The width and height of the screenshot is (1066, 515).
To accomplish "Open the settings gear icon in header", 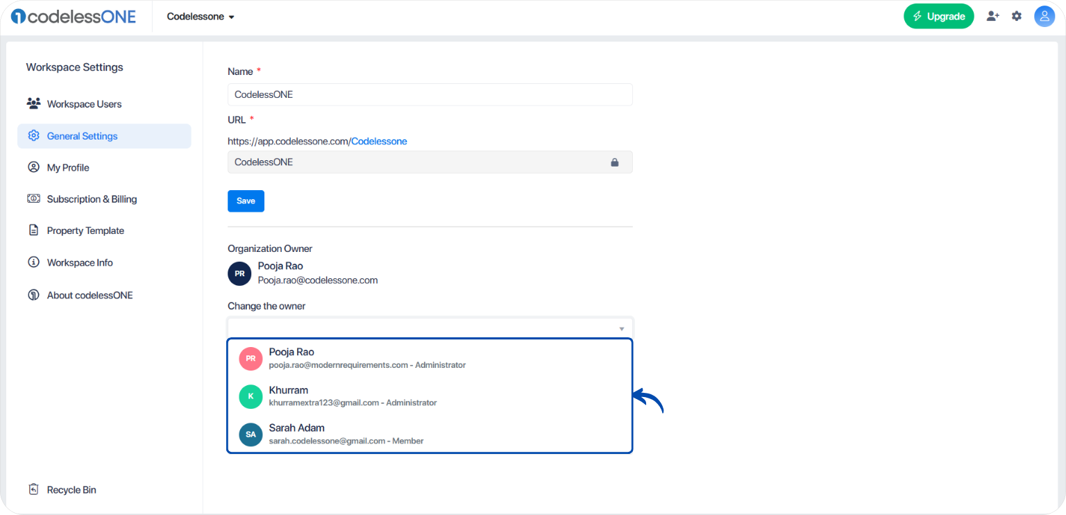I will click(1017, 16).
